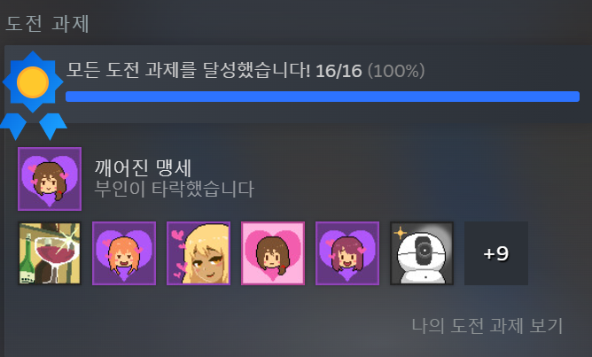Click the 모든 도전 과제를 달성했습니다 completion text
The image size is (592, 357).
[x=189, y=70]
